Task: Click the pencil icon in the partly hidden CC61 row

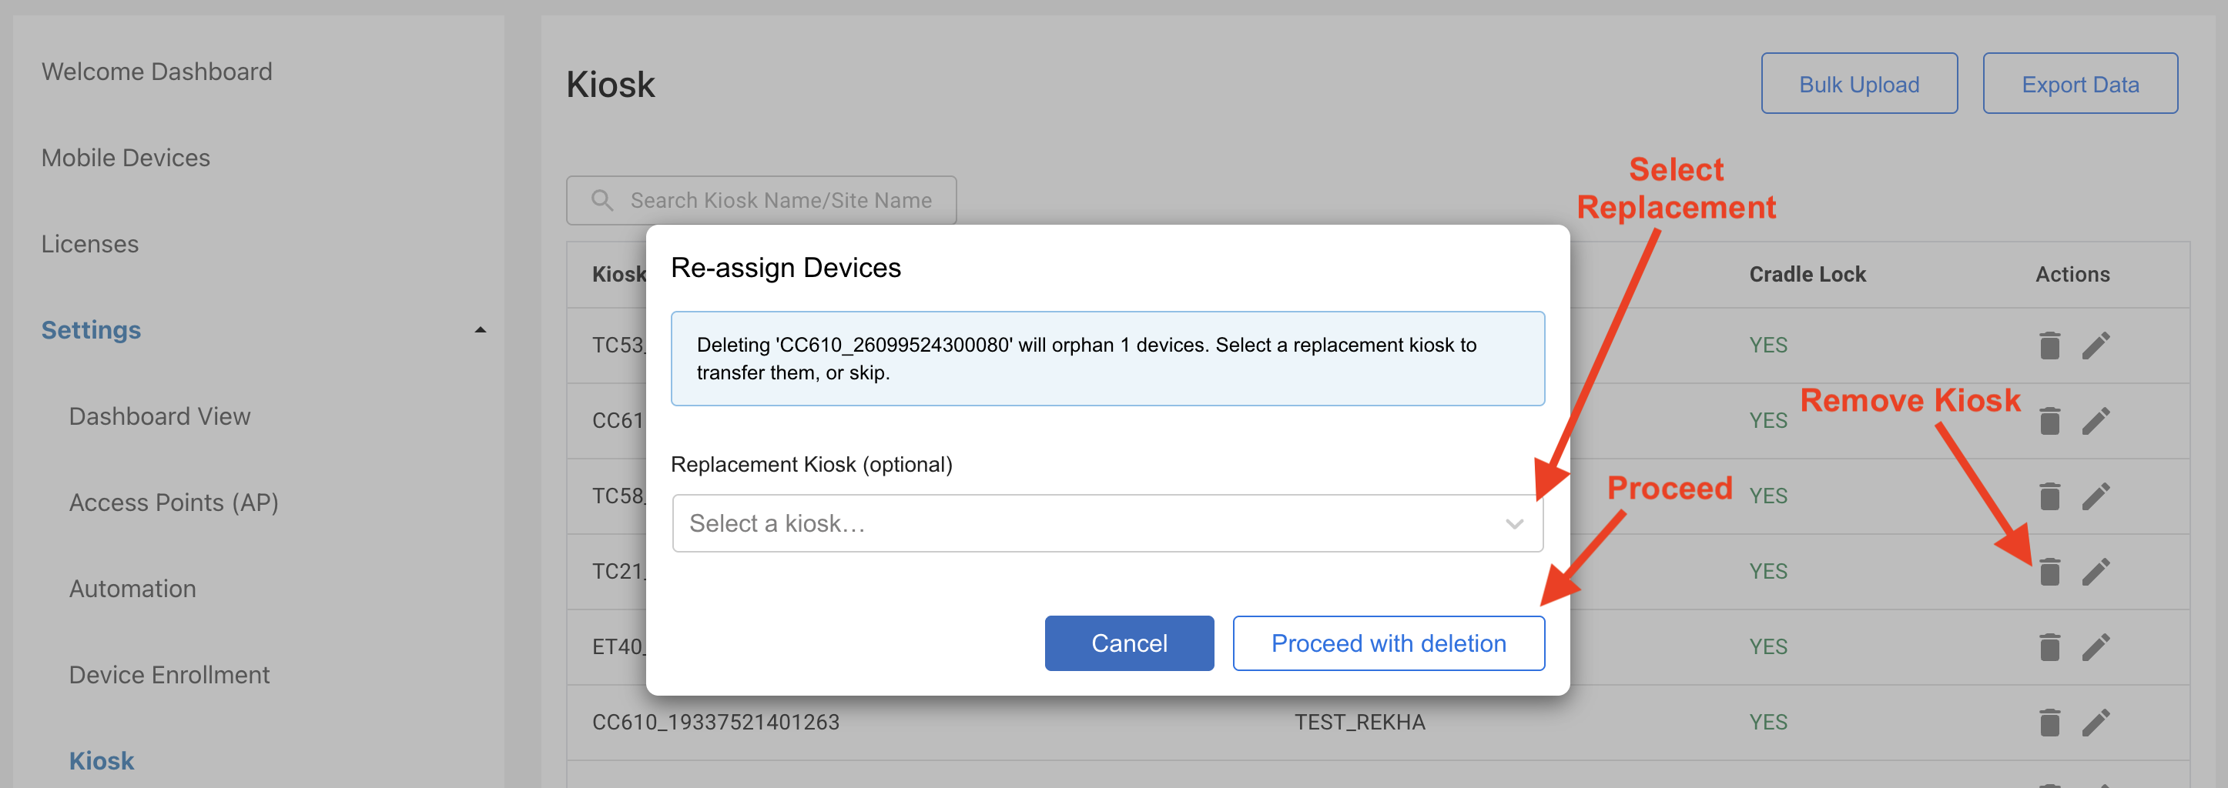Action: click(x=2096, y=421)
